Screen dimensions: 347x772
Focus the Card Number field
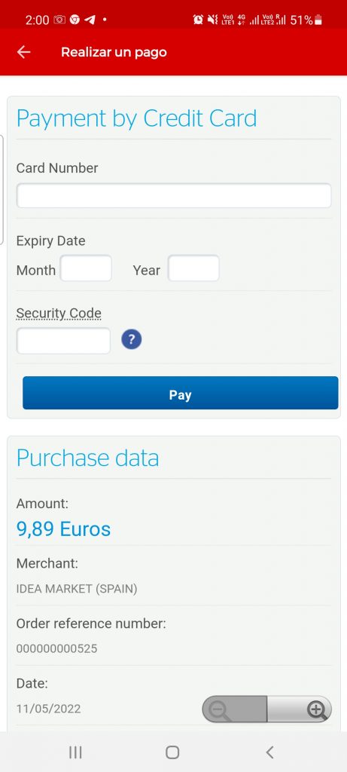pos(174,195)
